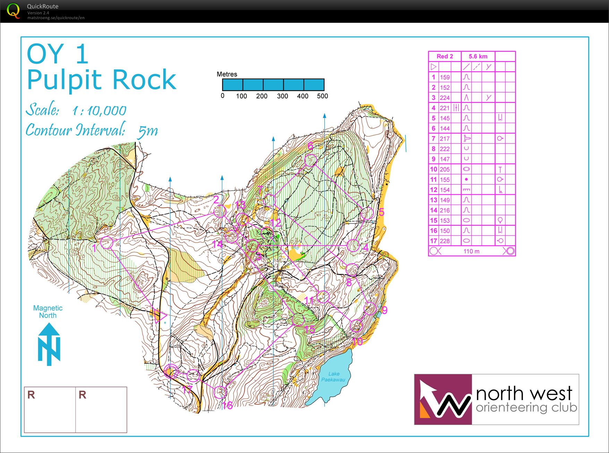Screen dimensions: 609x453
Task: Click the Lake Paekawau label
Action: (333, 377)
